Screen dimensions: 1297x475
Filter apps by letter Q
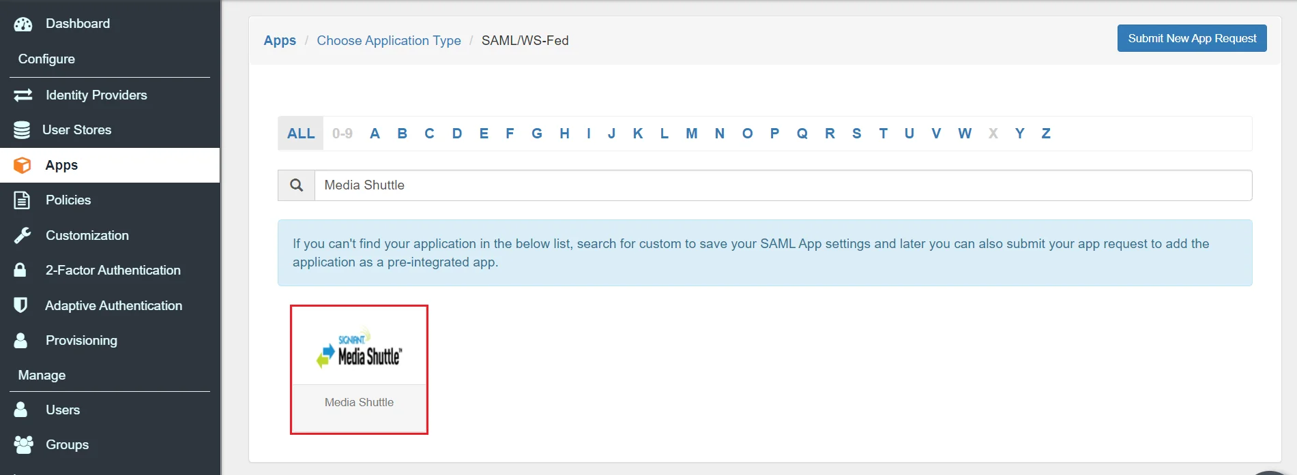click(x=802, y=134)
